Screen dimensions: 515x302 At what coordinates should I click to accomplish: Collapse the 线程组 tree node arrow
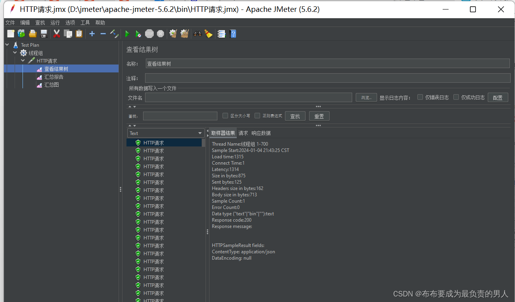tap(15, 53)
